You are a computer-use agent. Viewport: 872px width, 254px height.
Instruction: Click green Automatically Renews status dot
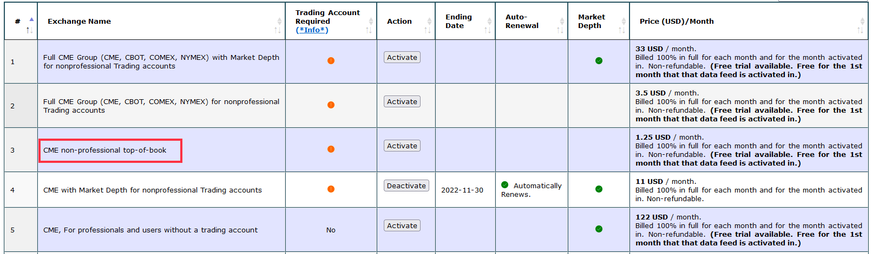pyautogui.click(x=505, y=185)
